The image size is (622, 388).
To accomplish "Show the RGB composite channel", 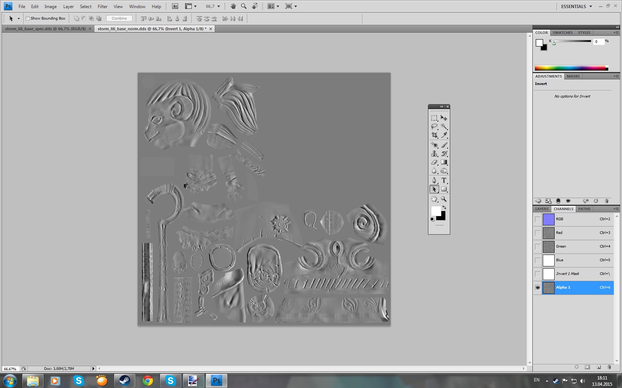I will (x=538, y=219).
